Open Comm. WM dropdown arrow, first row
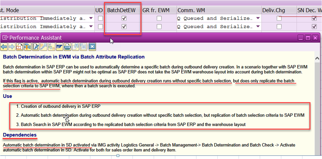The height and width of the screenshot is (159, 322). (x=258, y=18)
